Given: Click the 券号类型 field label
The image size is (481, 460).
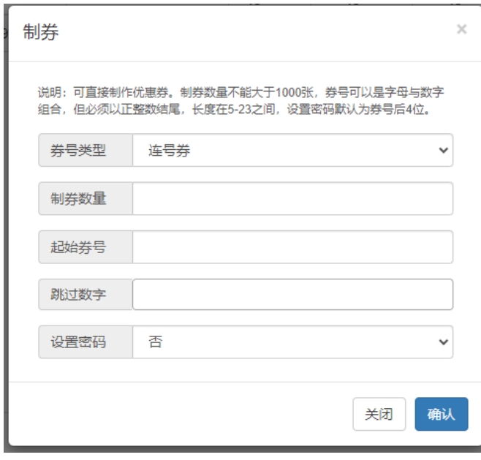Looking at the screenshot, I should pos(78,151).
